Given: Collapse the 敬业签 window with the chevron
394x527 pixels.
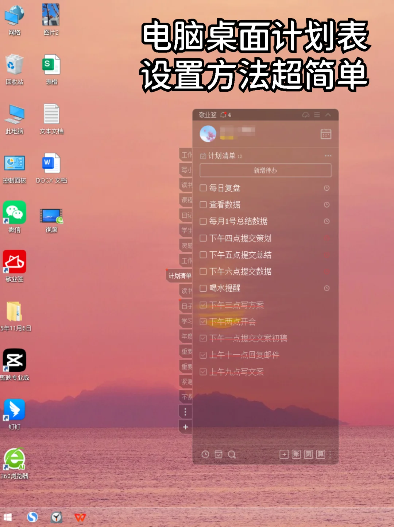Looking at the screenshot, I should (x=328, y=115).
